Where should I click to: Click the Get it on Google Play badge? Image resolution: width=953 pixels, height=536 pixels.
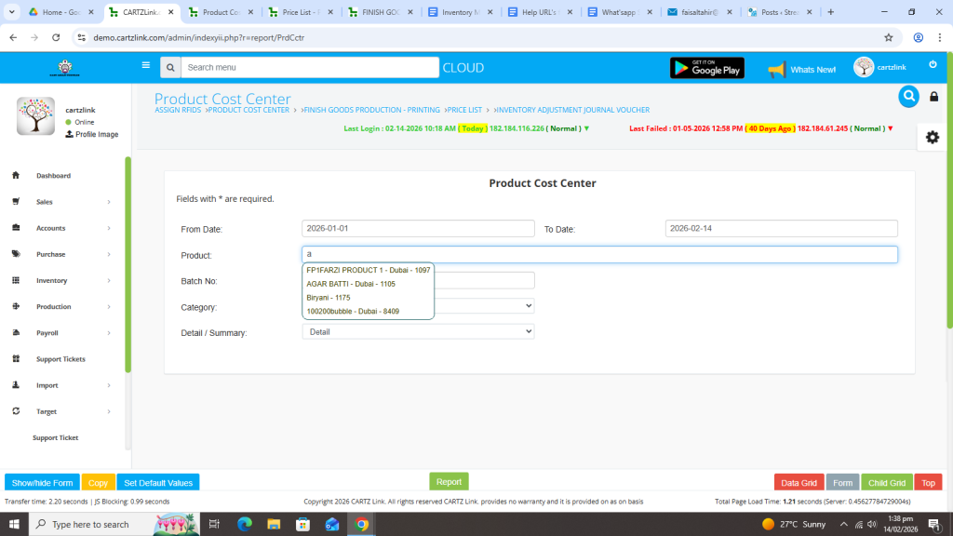[x=706, y=68]
